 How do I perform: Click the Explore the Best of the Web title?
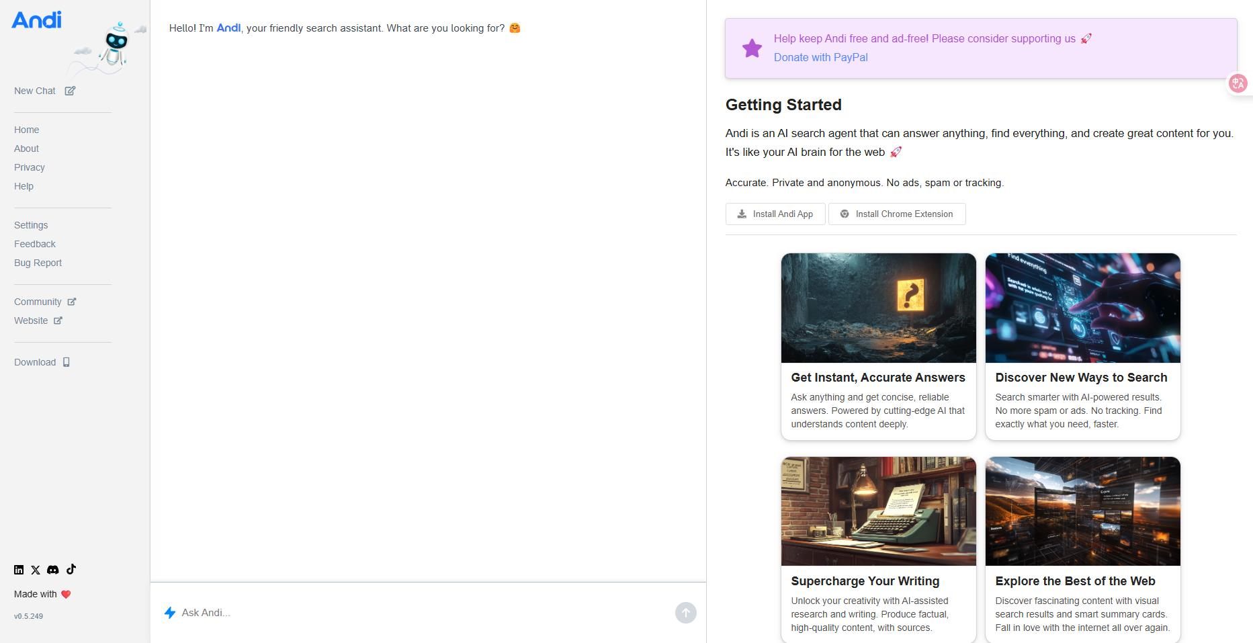[x=1076, y=581]
